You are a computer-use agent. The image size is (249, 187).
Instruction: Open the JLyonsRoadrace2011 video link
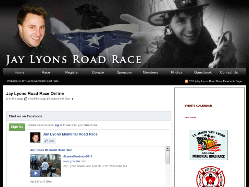77,156
